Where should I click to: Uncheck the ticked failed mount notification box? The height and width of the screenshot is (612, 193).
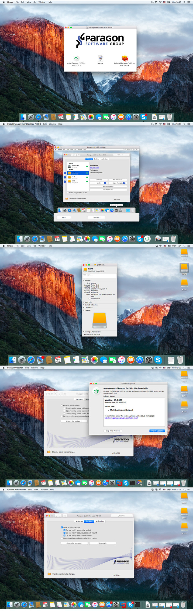coord(64,535)
